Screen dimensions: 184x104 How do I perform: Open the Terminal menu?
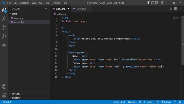point(55,3)
